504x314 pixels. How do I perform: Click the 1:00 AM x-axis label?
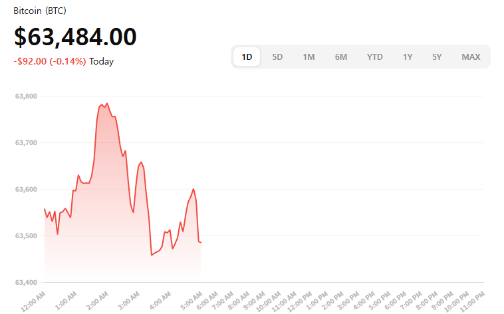point(66,301)
